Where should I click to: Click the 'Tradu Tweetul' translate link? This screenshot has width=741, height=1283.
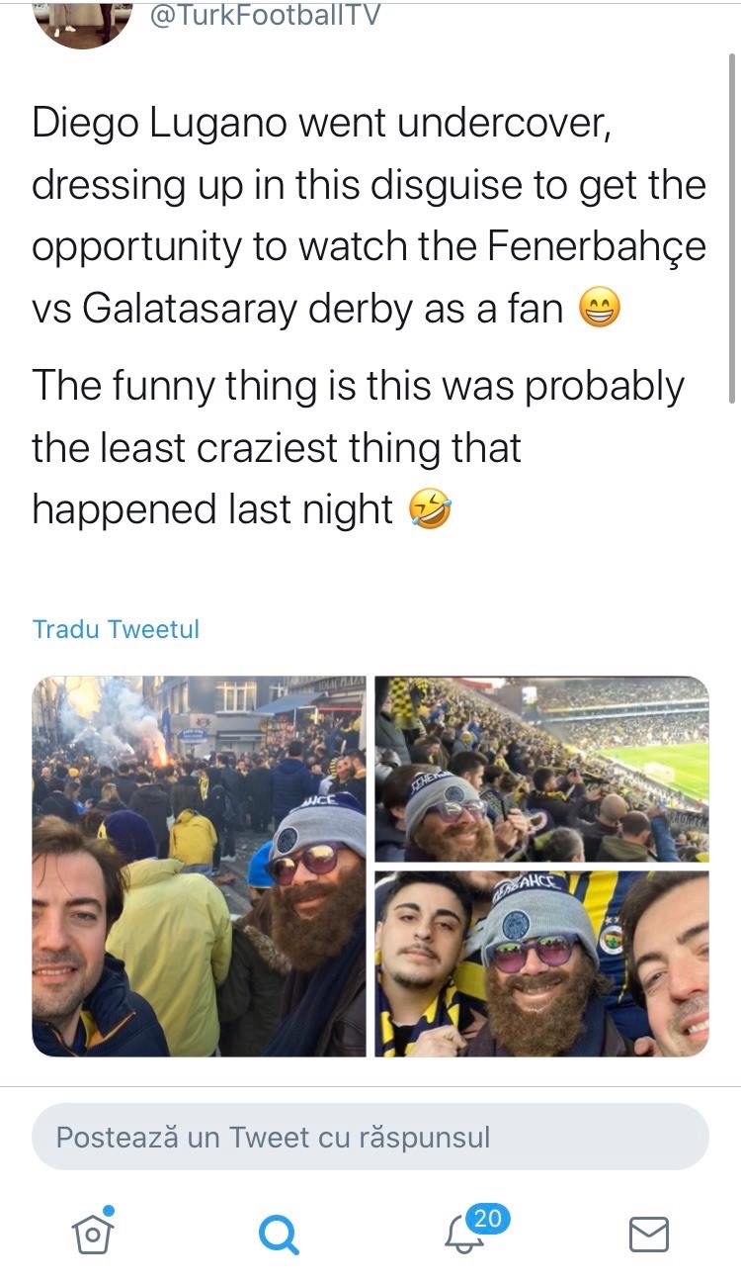tap(116, 629)
